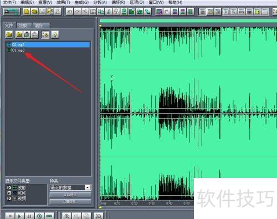Click the circular Play to end button
The height and width of the screenshot is (219, 277).
39,216
